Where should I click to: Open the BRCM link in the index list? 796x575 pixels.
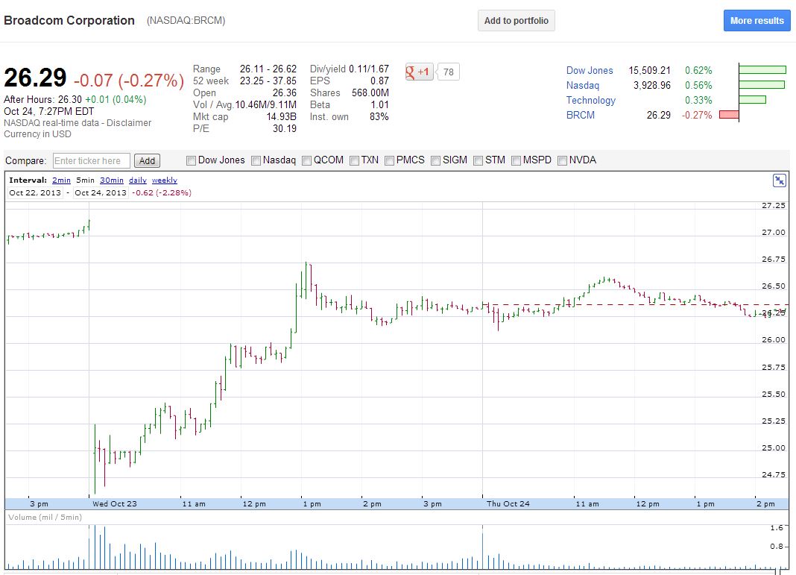coord(581,116)
